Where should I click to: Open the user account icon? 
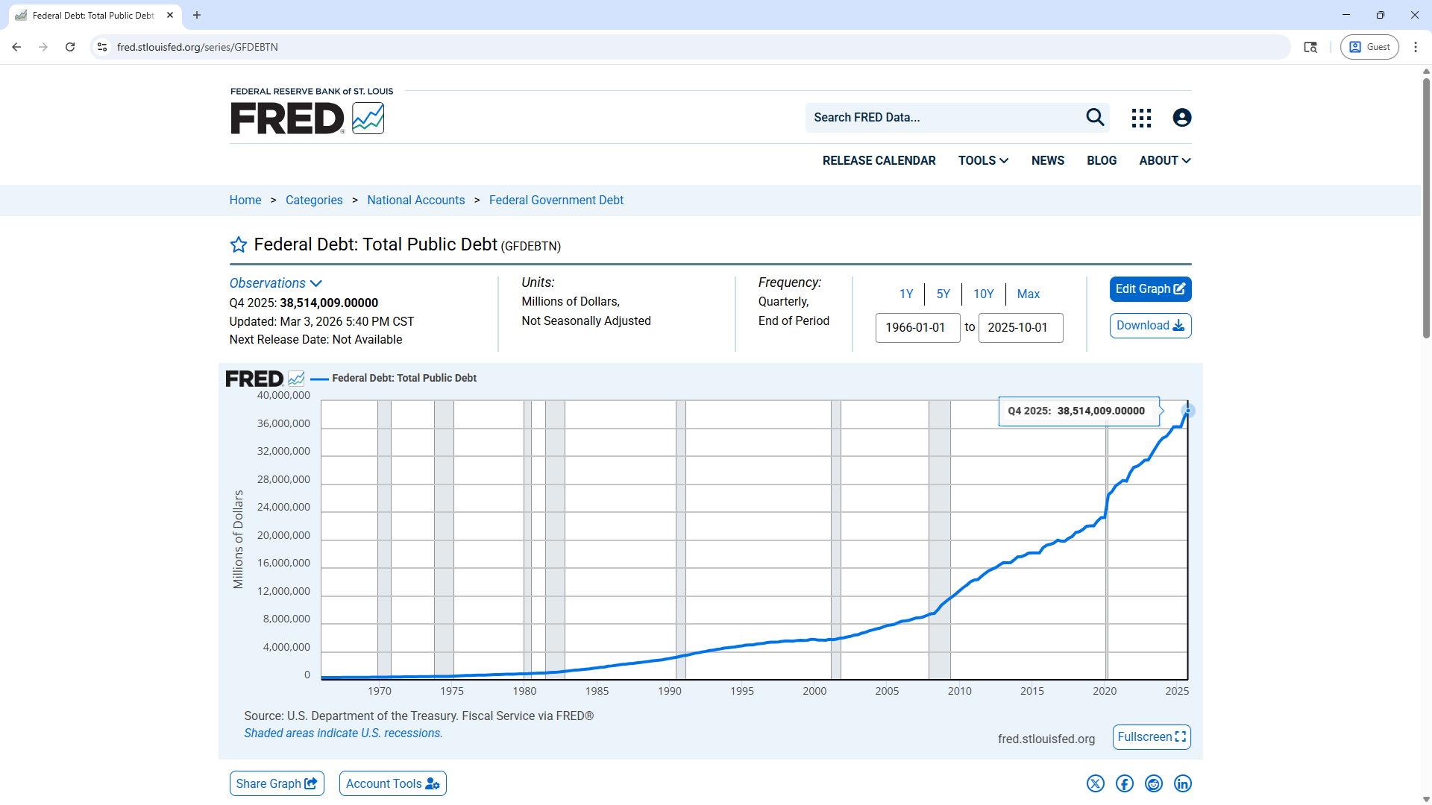(x=1181, y=118)
